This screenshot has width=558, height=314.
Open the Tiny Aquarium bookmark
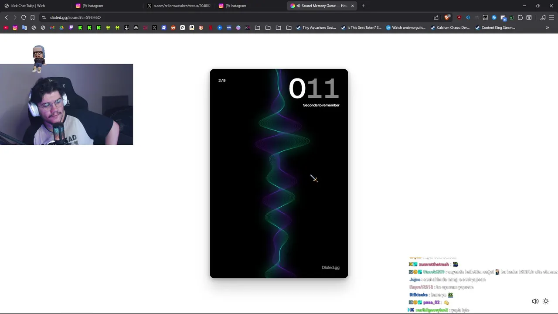(x=316, y=27)
